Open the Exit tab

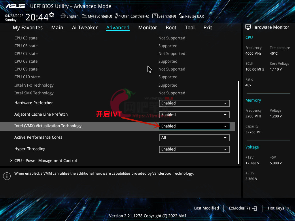pos(208,28)
